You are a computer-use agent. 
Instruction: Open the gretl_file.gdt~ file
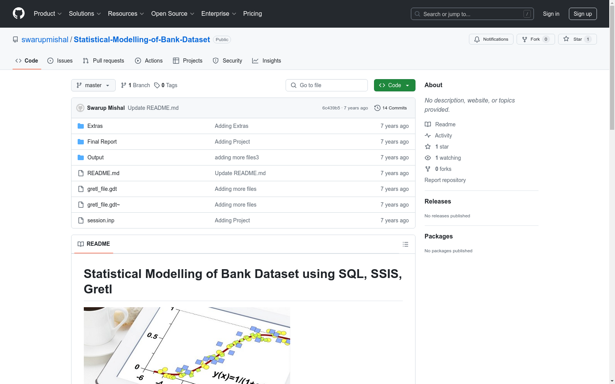coord(104,205)
